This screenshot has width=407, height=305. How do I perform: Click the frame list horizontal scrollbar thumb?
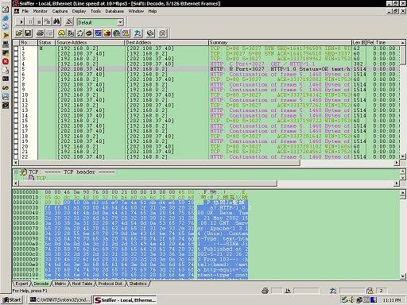(159, 163)
